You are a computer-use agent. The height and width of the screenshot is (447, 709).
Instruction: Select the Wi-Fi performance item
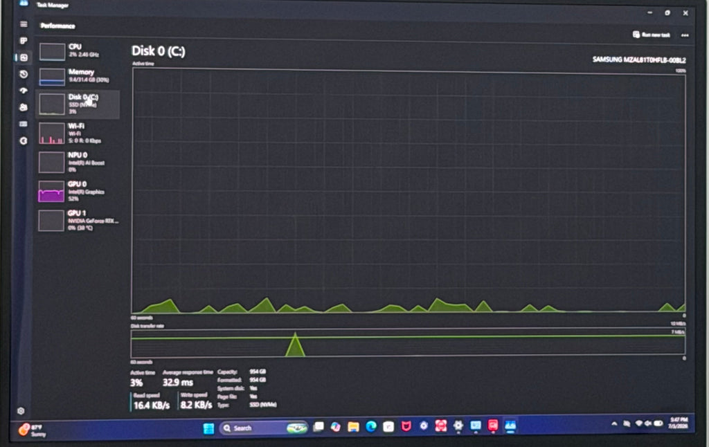pos(78,134)
